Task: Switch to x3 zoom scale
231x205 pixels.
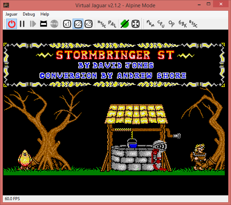Action: coord(89,24)
